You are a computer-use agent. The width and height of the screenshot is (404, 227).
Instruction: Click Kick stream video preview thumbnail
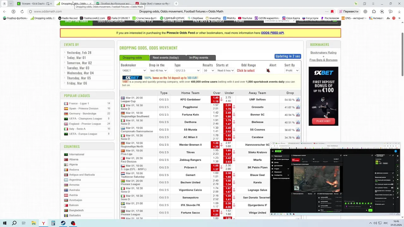click(x=317, y=178)
